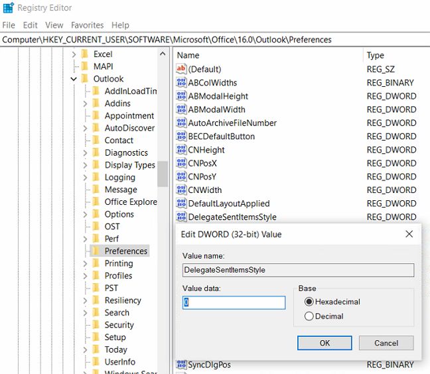Image resolution: width=430 pixels, height=374 pixels.
Task: Click the ABModalHeight DWORD icon
Action: (181, 96)
